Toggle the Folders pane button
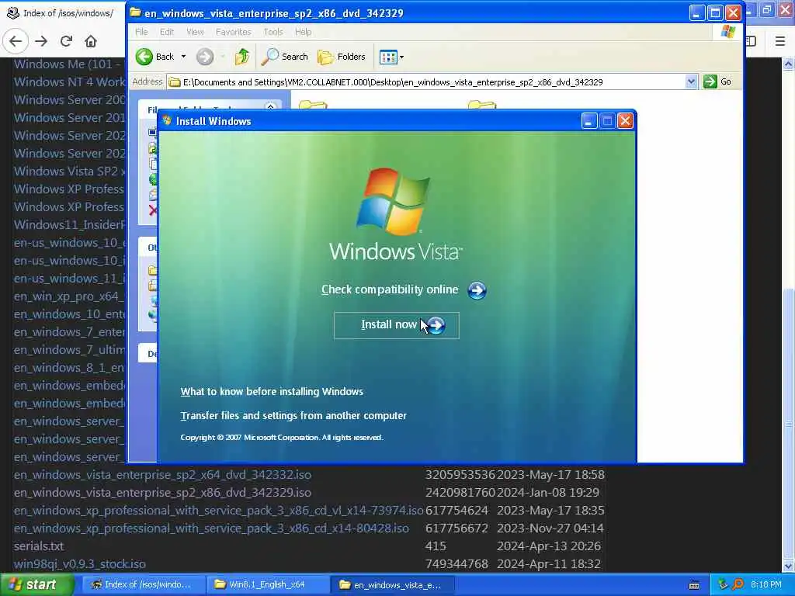This screenshot has width=795, height=596. 342,57
